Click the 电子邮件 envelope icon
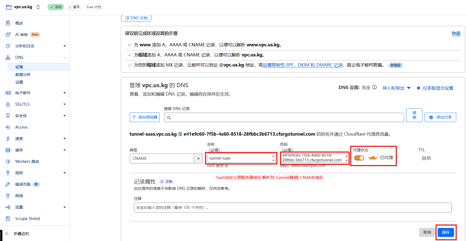Screen dimensions: 466x241 pos(8,93)
